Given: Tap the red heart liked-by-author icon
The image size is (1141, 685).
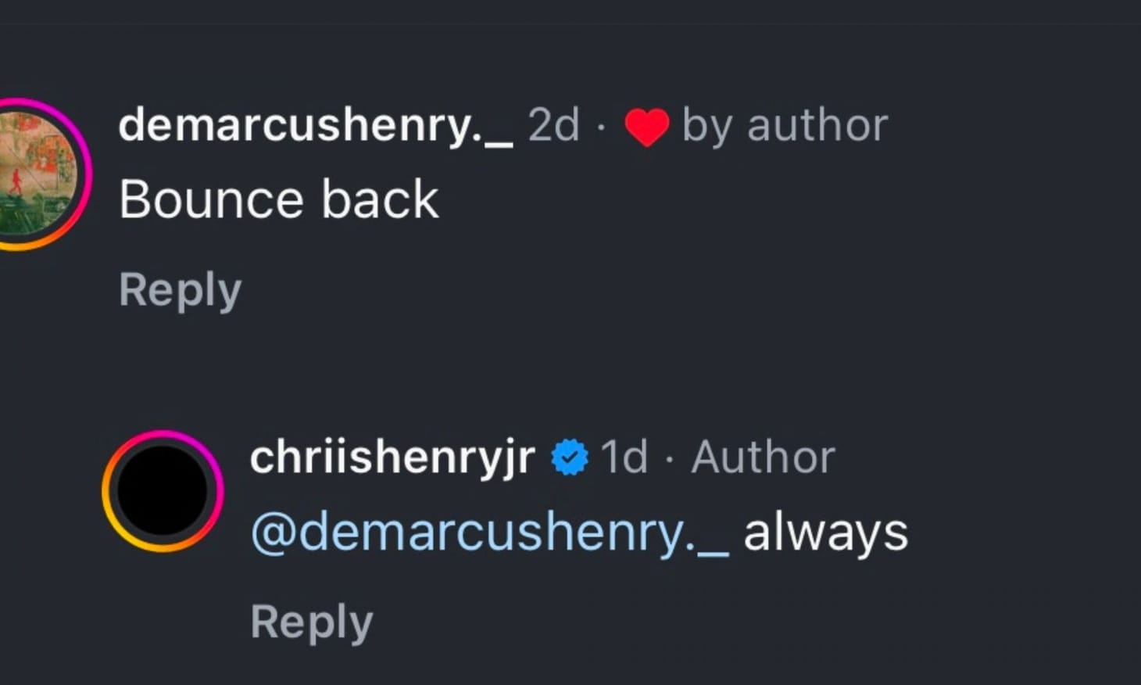Looking at the screenshot, I should (646, 127).
